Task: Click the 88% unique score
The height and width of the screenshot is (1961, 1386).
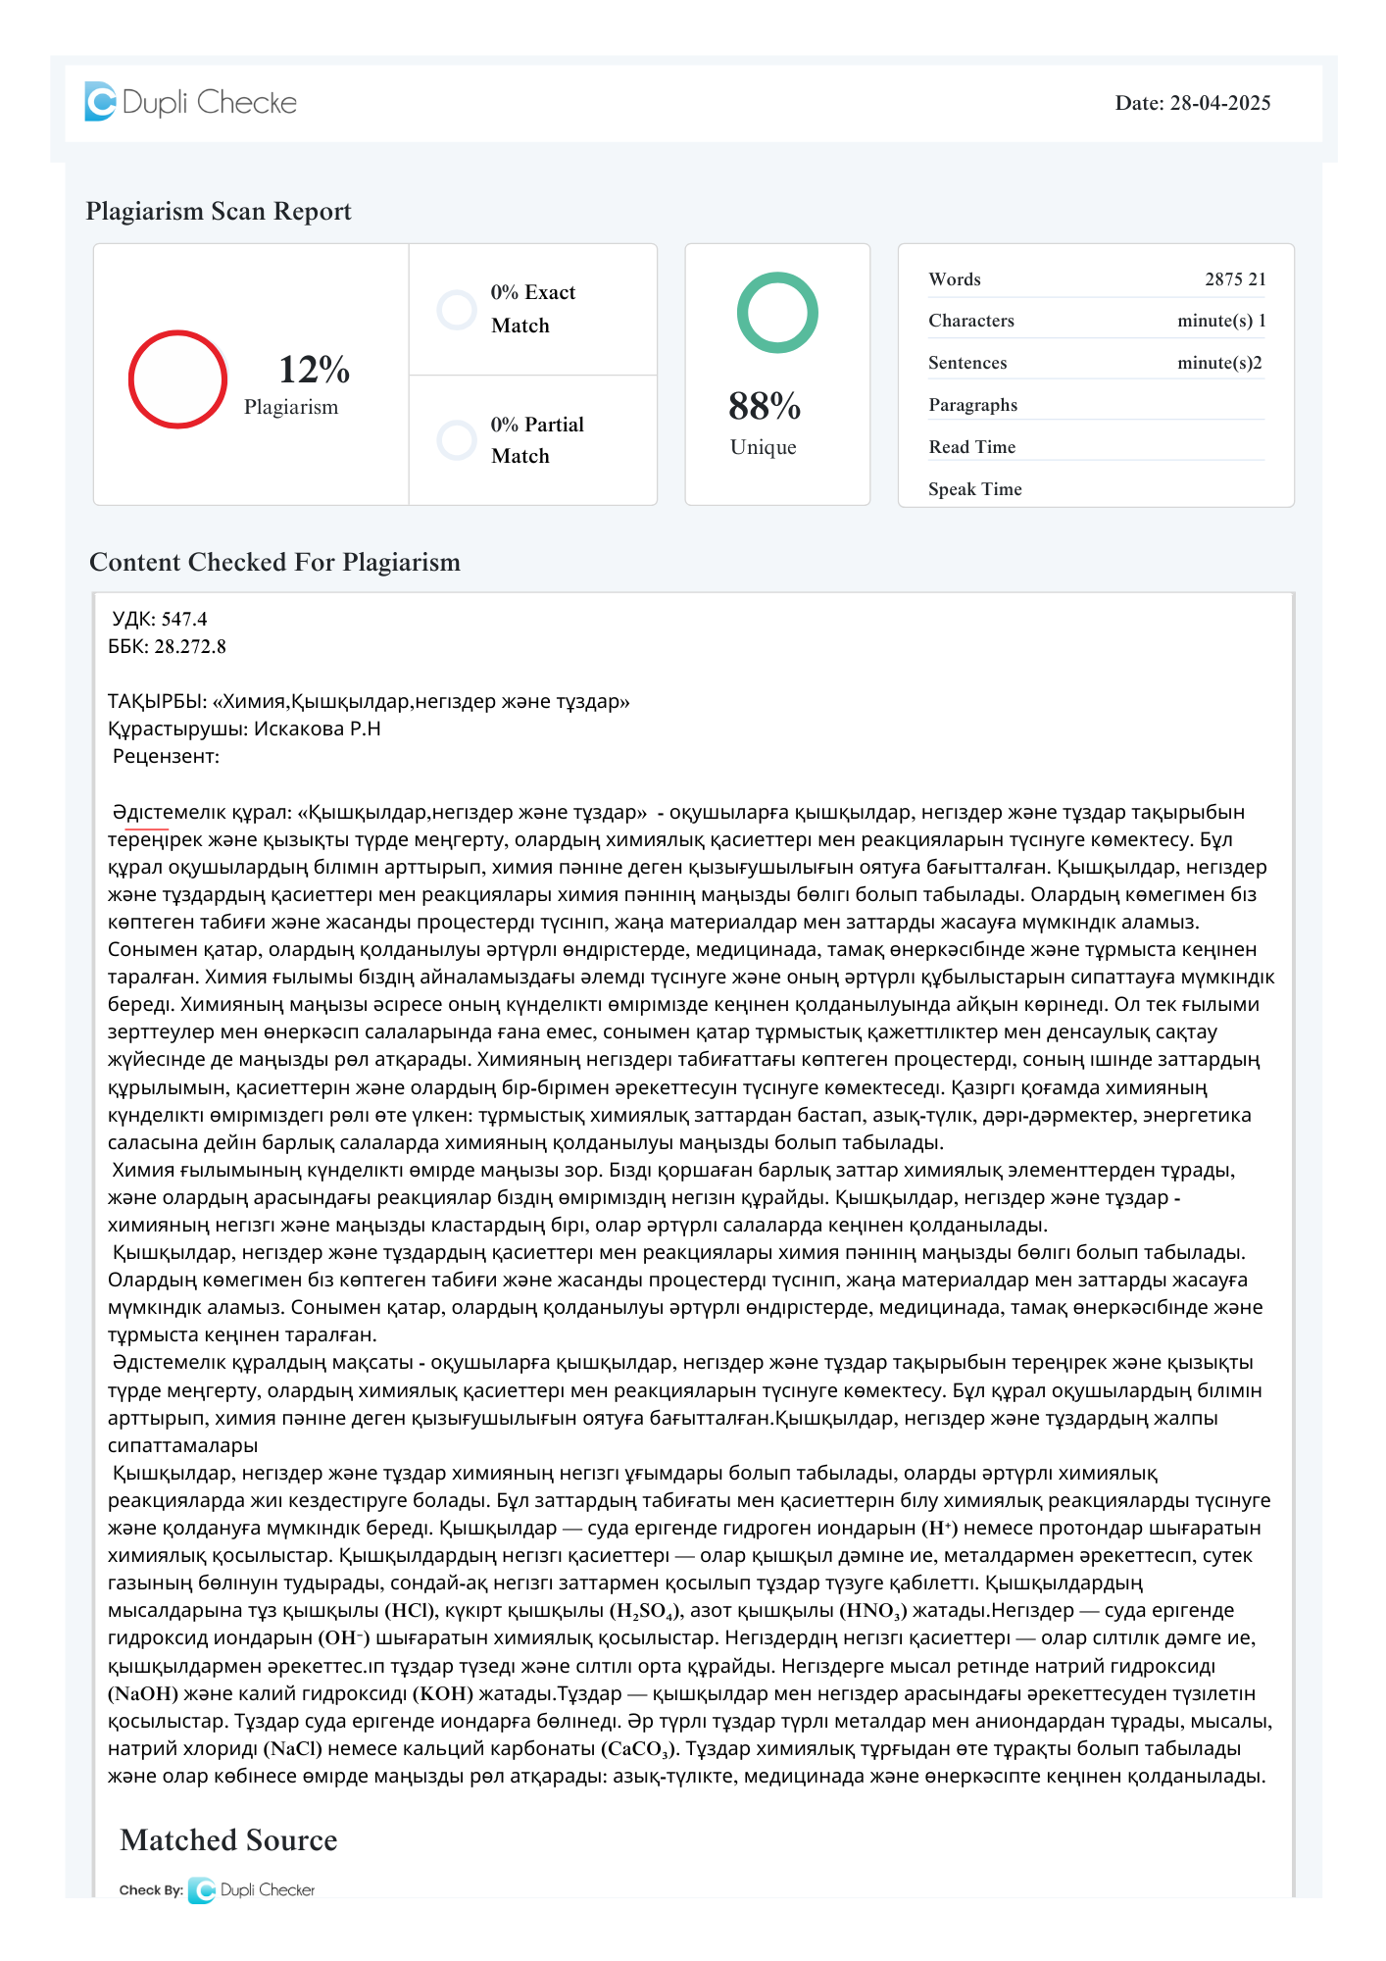Action: [765, 406]
